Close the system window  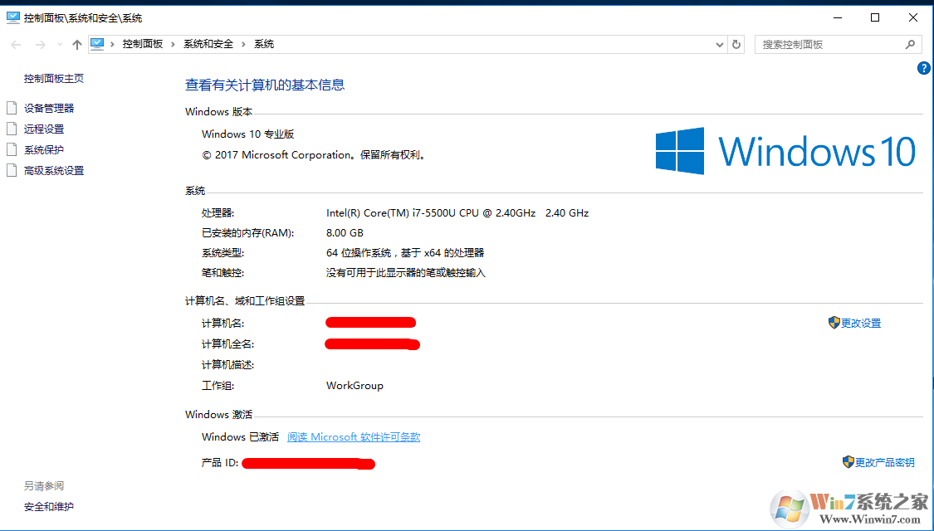(x=912, y=18)
